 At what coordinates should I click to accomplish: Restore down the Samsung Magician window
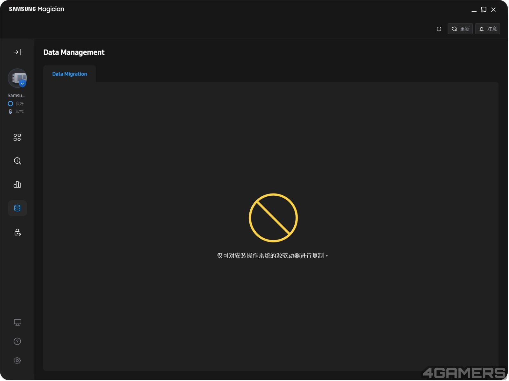tap(484, 10)
